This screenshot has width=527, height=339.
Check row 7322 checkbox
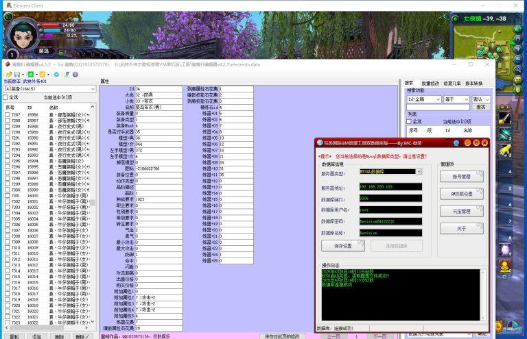[8, 317]
